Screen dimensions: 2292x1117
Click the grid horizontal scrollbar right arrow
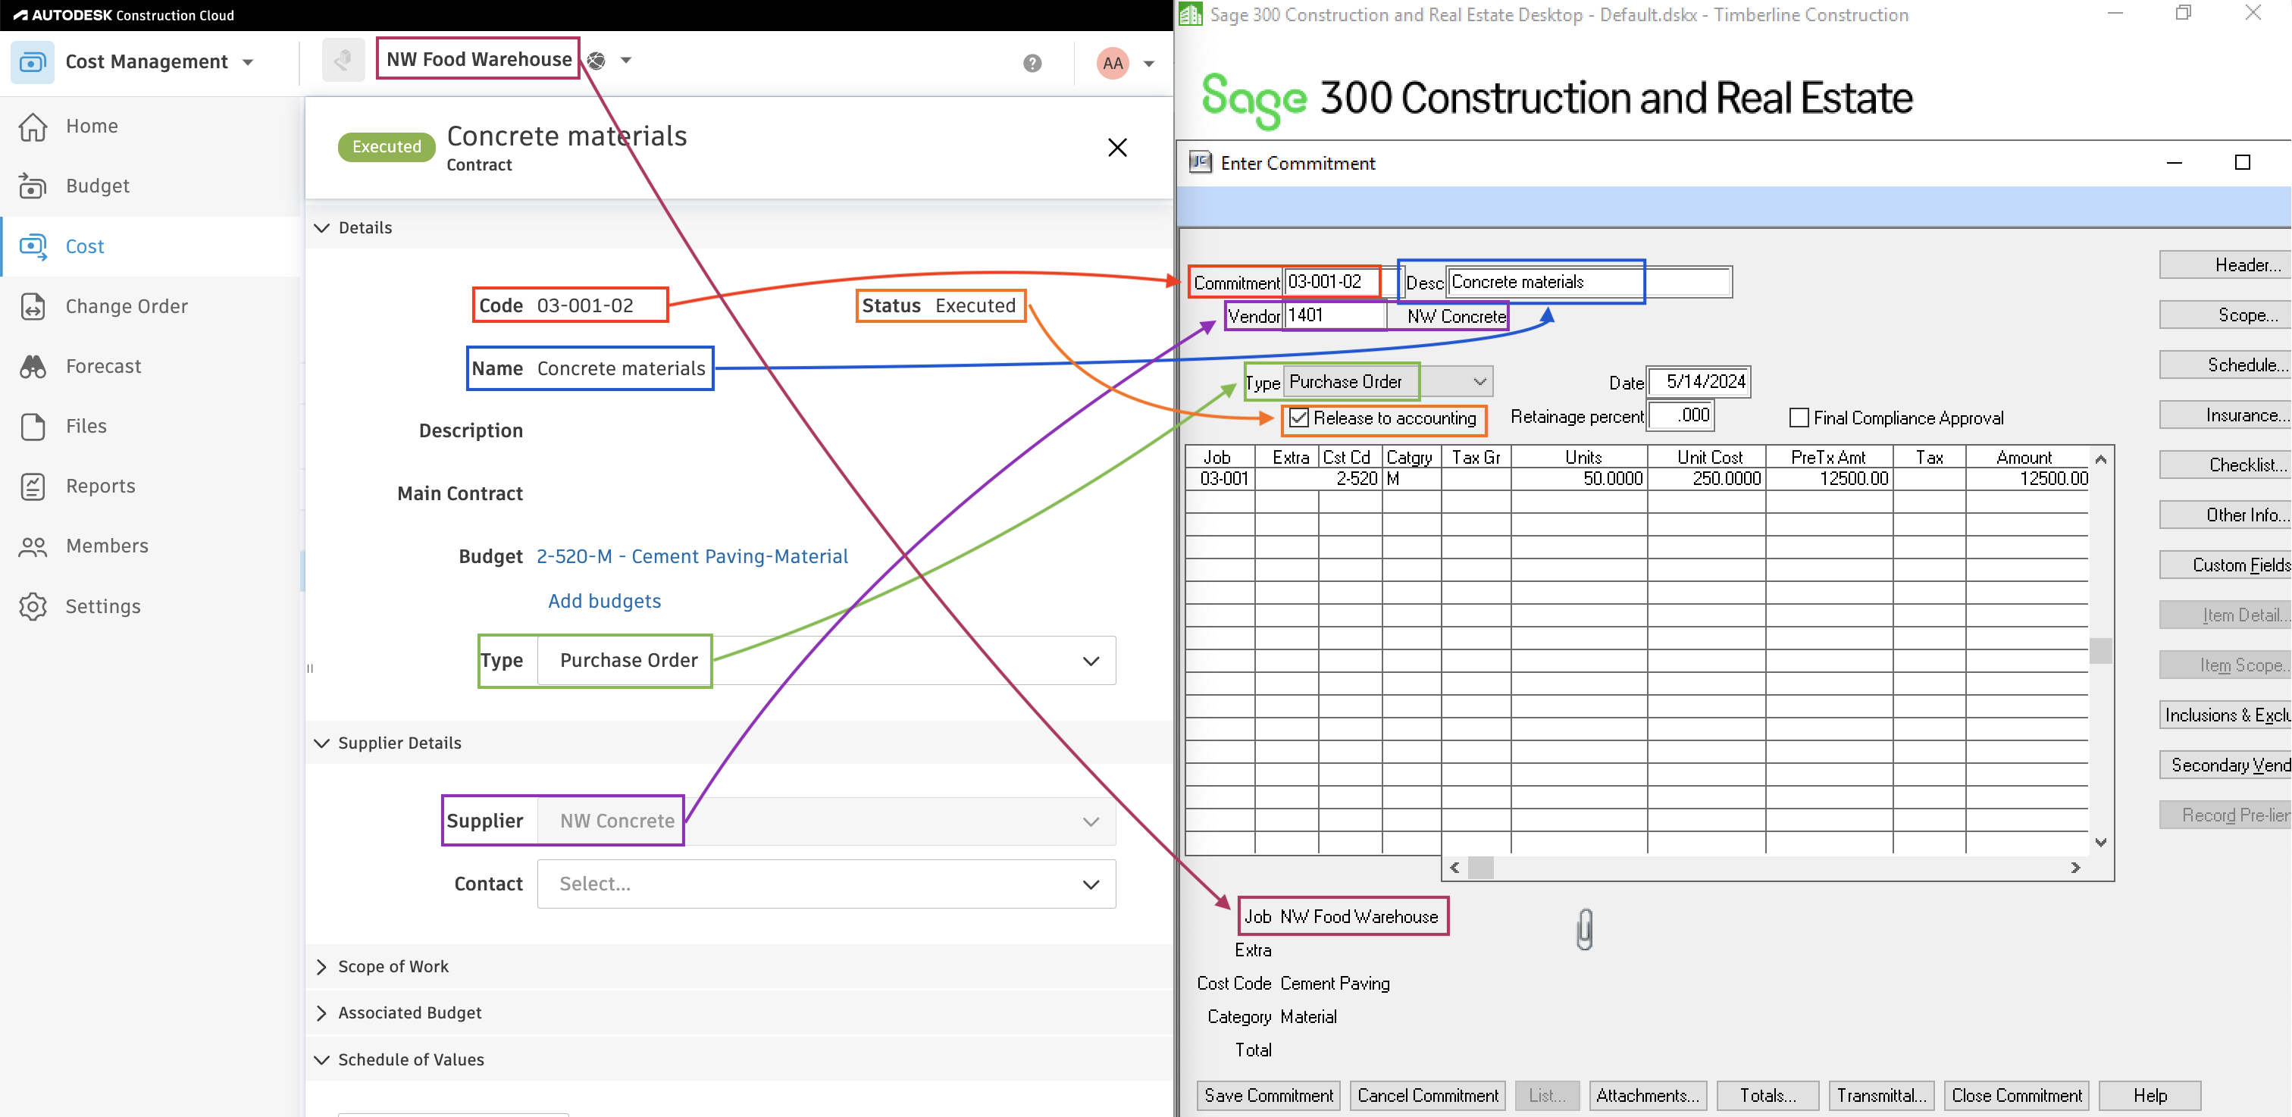click(x=2076, y=868)
